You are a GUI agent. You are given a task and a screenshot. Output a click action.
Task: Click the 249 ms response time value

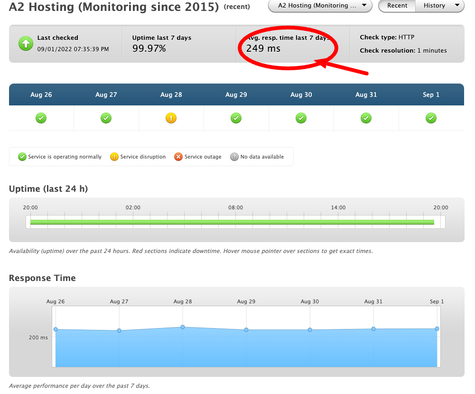[263, 48]
